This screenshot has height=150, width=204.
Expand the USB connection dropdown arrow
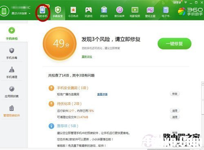[x=29, y=13]
